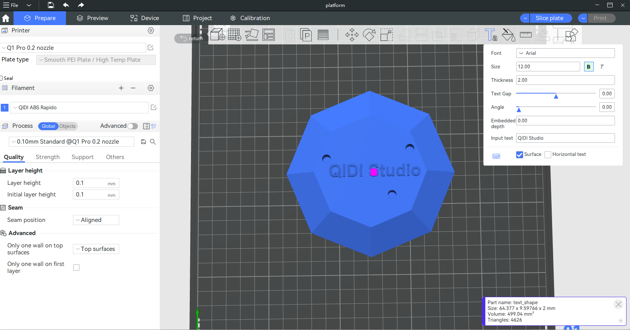The width and height of the screenshot is (630, 330).
Task: Open the Seam position dropdown
Action: (x=96, y=220)
